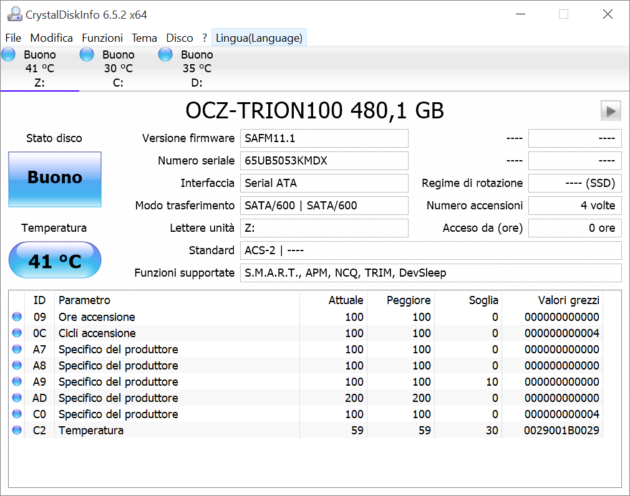Image resolution: width=630 pixels, height=496 pixels.
Task: Open the Tema menu
Action: (x=144, y=38)
